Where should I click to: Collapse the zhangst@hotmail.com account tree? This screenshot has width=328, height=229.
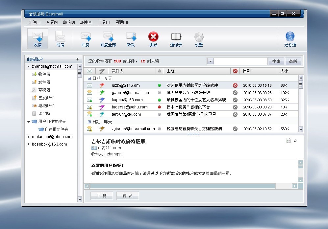click(29, 66)
